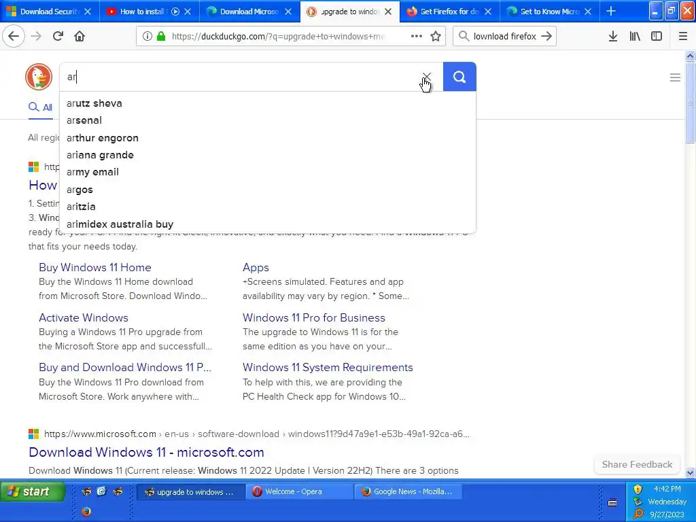This screenshot has width=696, height=522.
Task: Switch to Download Microsoft Edge tab
Action: click(249, 12)
